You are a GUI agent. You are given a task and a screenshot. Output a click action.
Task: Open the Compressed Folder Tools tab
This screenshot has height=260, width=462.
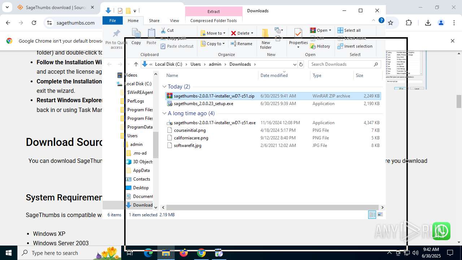coord(213,21)
